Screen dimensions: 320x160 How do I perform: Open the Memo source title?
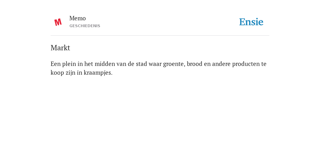(x=77, y=18)
